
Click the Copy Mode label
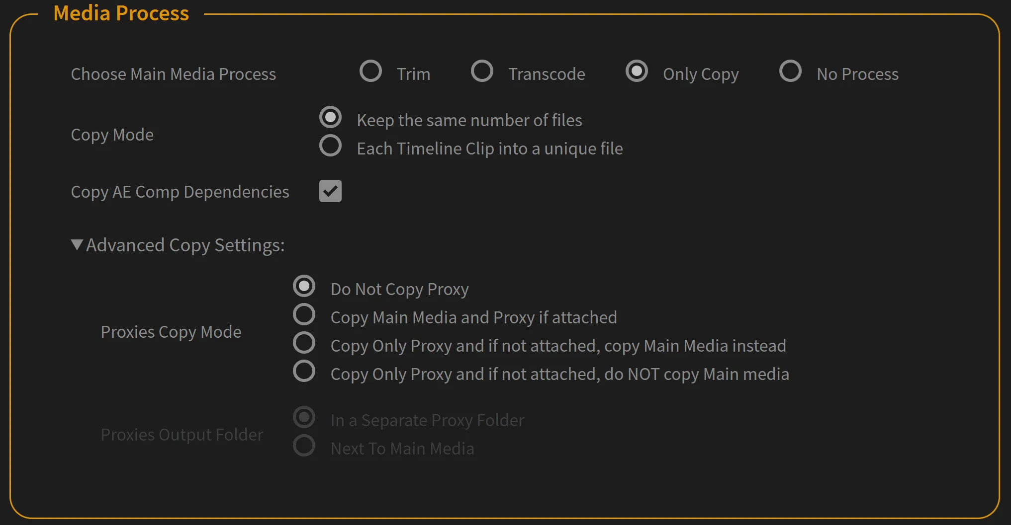[112, 134]
